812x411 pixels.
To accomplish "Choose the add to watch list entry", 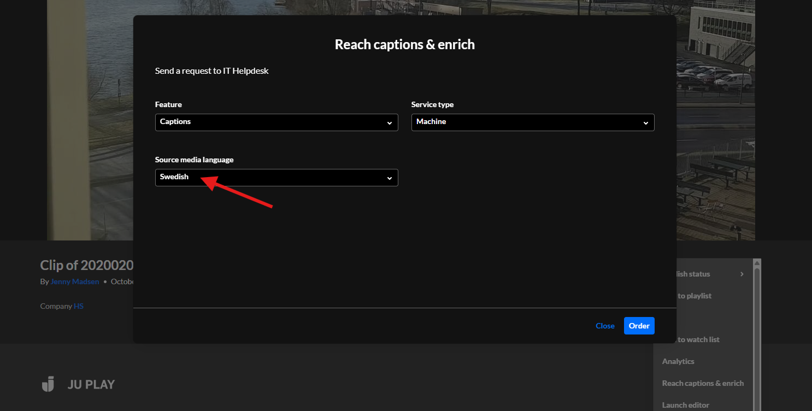I will tap(698, 339).
